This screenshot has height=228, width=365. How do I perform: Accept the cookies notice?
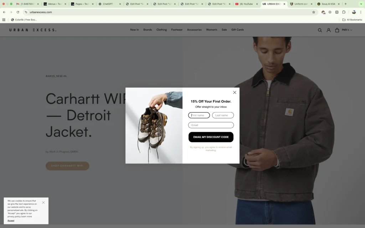pyautogui.click(x=11, y=221)
